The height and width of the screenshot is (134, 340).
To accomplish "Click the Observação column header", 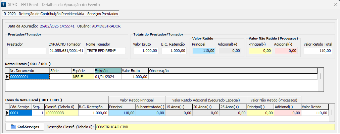I will (x=233, y=71).
